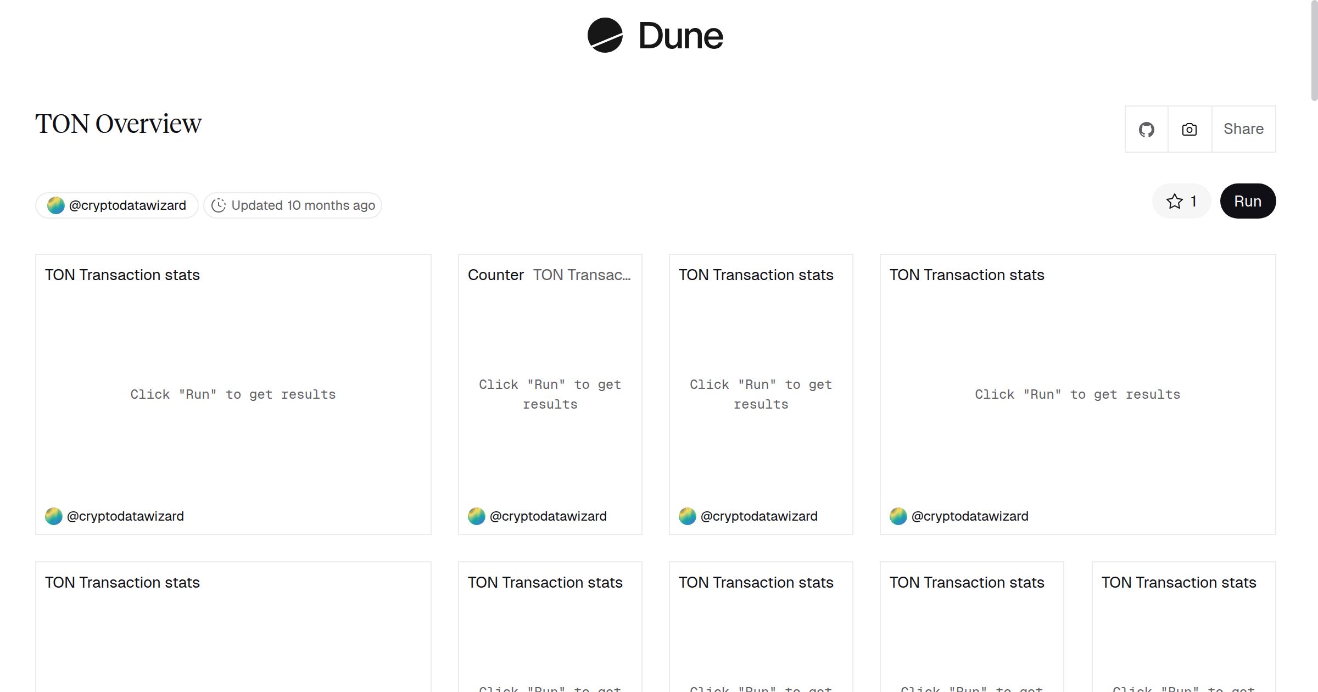
Task: Click the author avatar in the Counter card
Action: tap(476, 516)
